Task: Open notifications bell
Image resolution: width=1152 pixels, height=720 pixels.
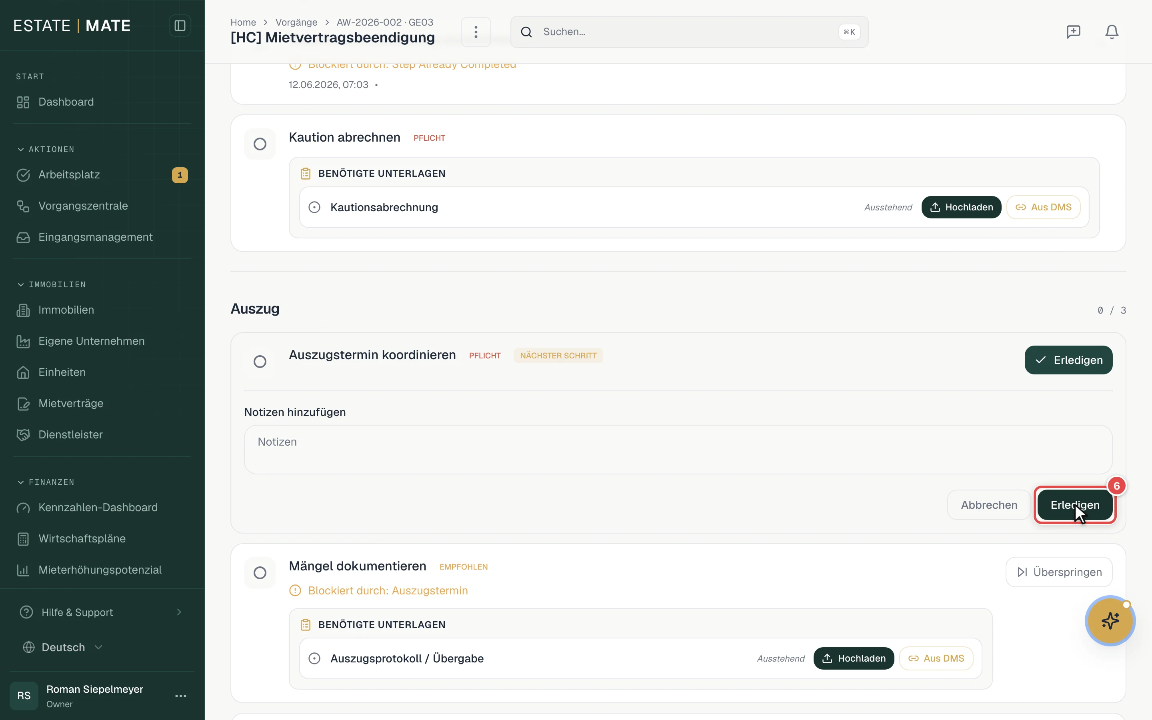Action: (x=1112, y=32)
